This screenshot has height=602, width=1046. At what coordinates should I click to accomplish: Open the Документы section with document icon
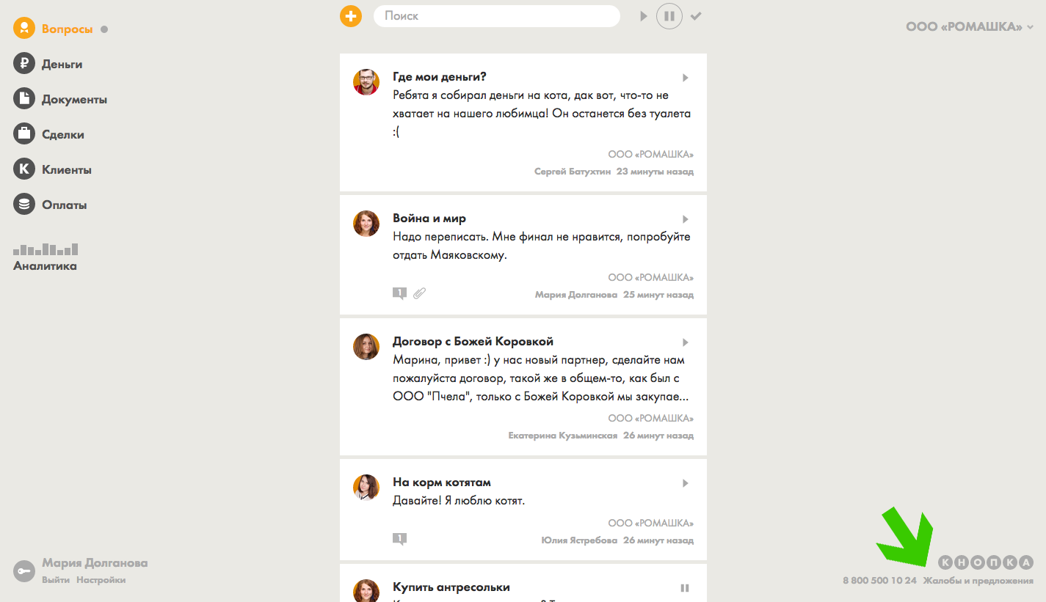(x=60, y=100)
